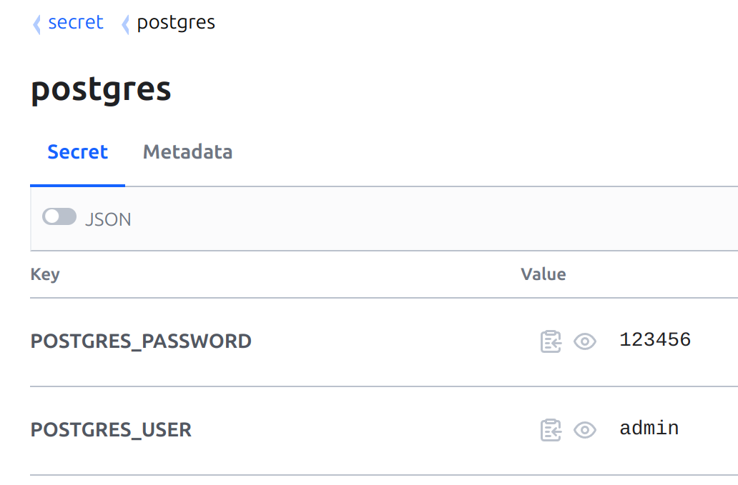Click empty toolbar space right of JSON label
Screen dimensions: 738x485
pos(433,219)
